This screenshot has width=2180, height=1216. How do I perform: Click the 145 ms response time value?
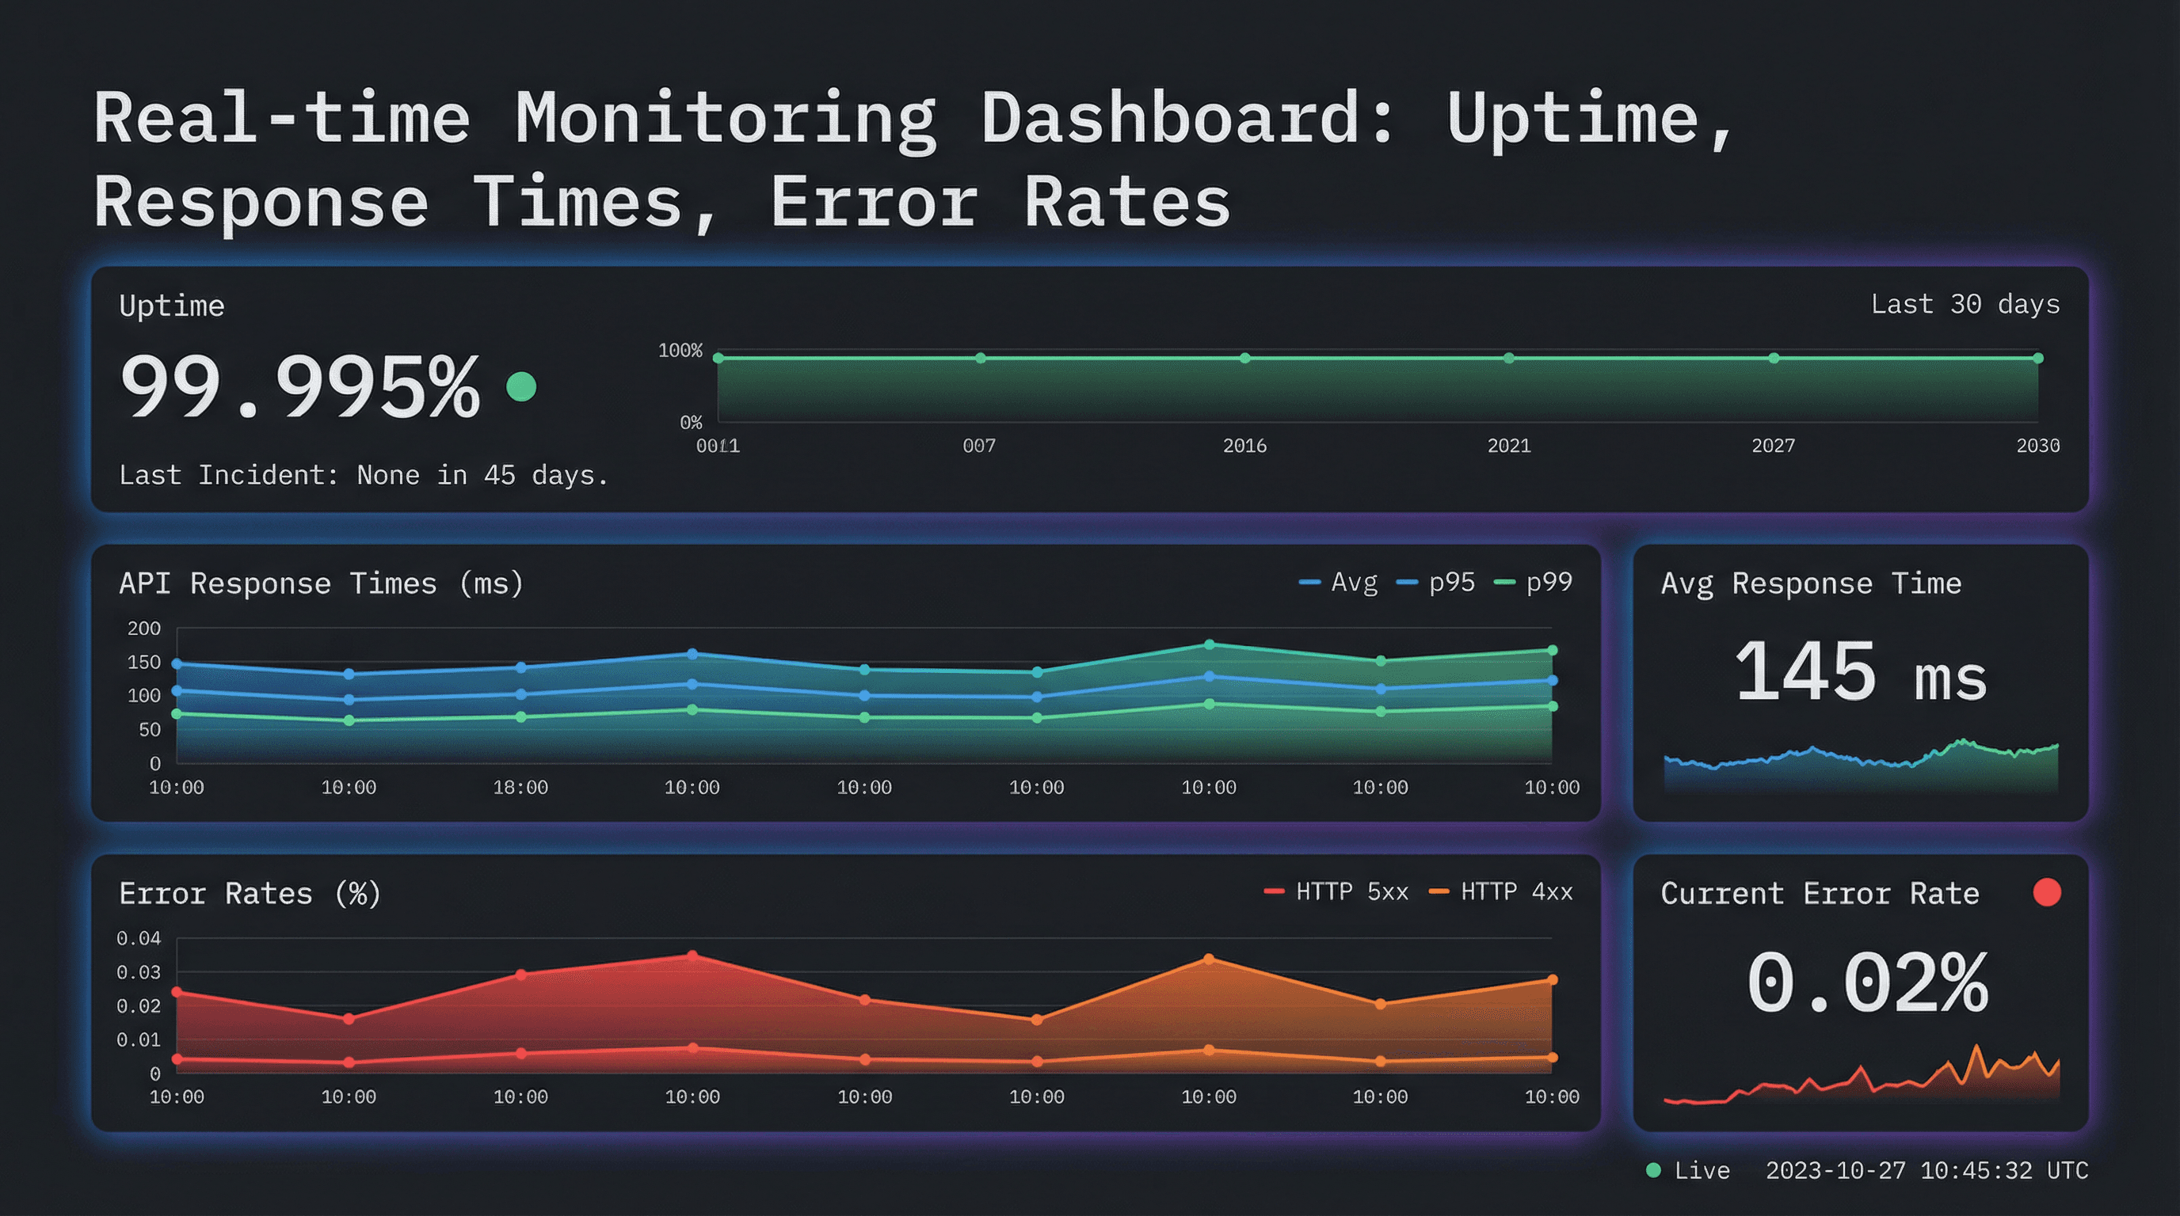point(1860,672)
